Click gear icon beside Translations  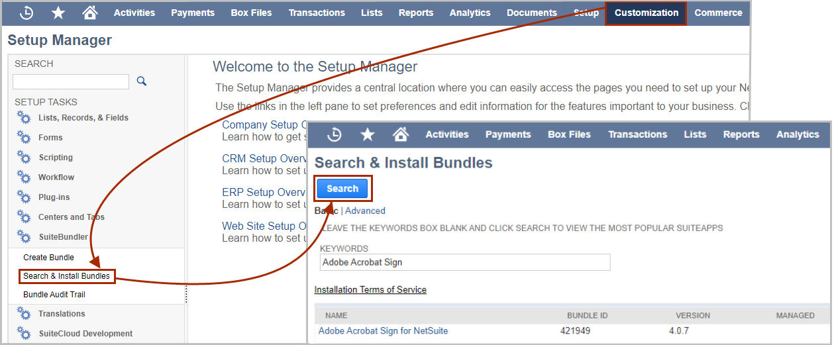coord(24,314)
